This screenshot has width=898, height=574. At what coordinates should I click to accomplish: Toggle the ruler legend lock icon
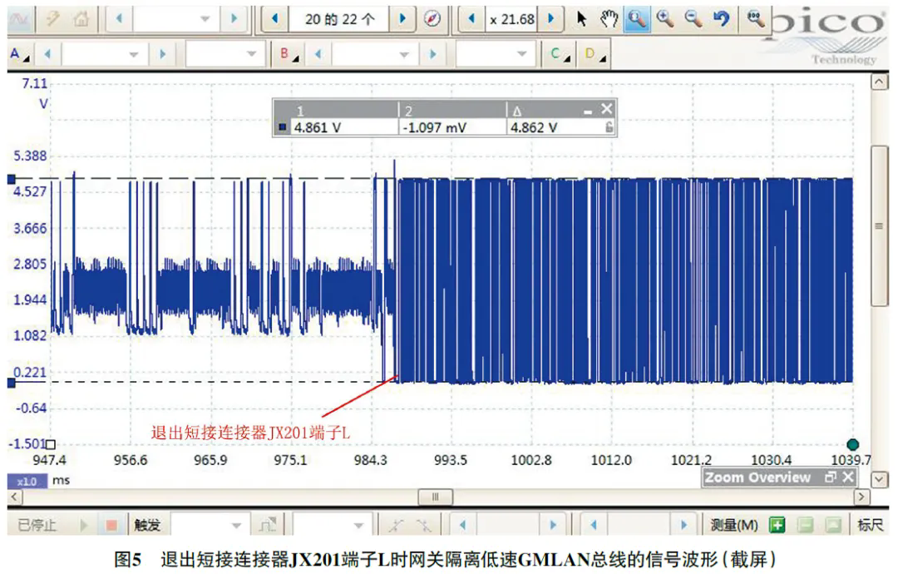(x=609, y=127)
